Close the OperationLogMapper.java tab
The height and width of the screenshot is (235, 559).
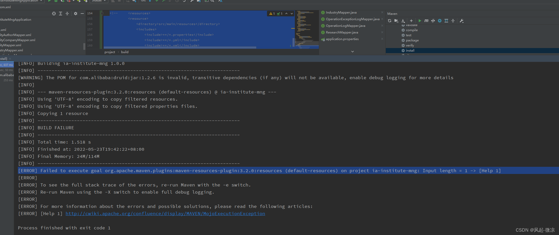(x=382, y=26)
